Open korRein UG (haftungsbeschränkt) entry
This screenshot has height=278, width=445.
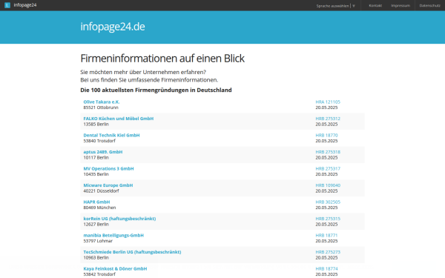pos(119,219)
